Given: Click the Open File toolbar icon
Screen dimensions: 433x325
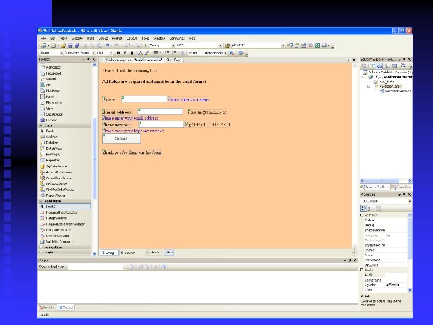Looking at the screenshot, I should [63, 45].
